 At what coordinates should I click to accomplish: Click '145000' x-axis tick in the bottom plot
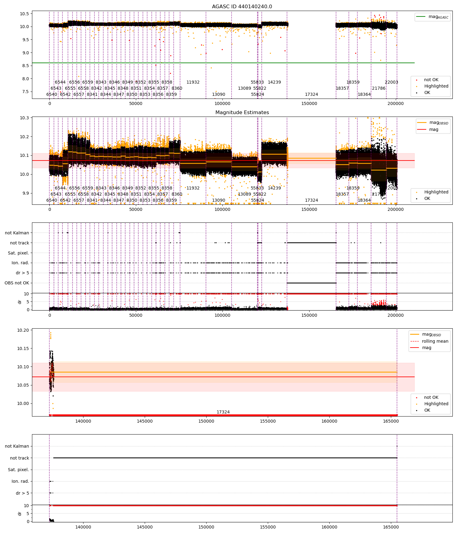[x=145, y=527]
